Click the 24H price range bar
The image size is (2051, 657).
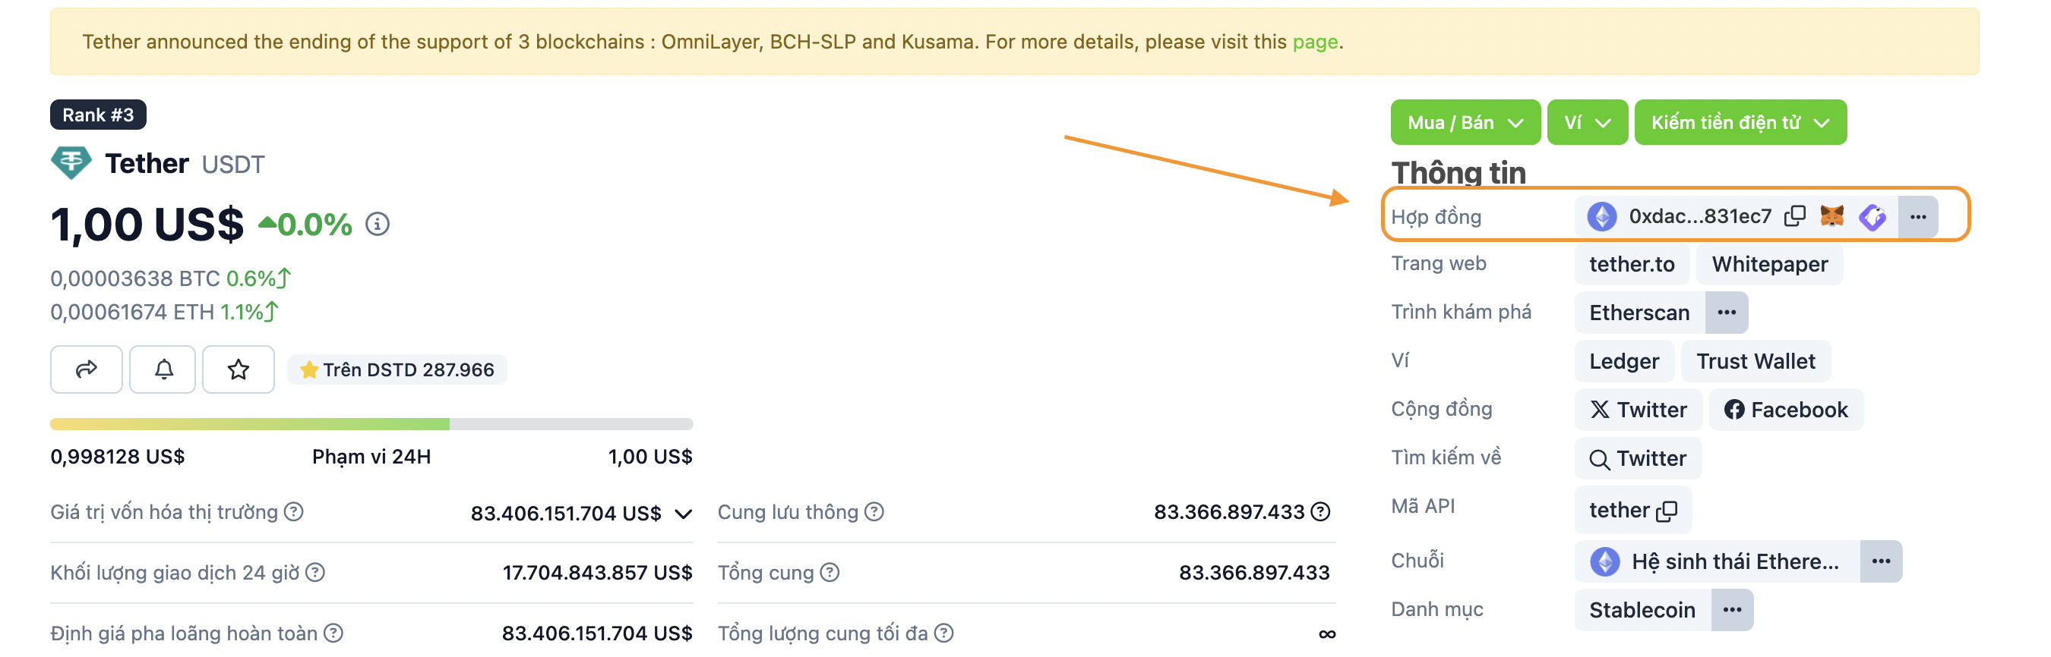tap(371, 424)
